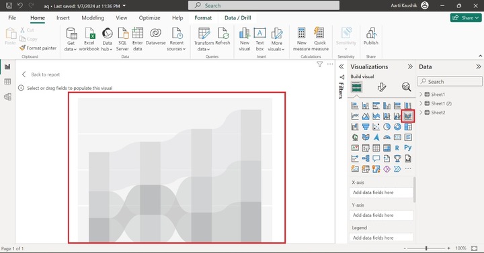
Task: Select the Matrix visual
Action: 387,148
